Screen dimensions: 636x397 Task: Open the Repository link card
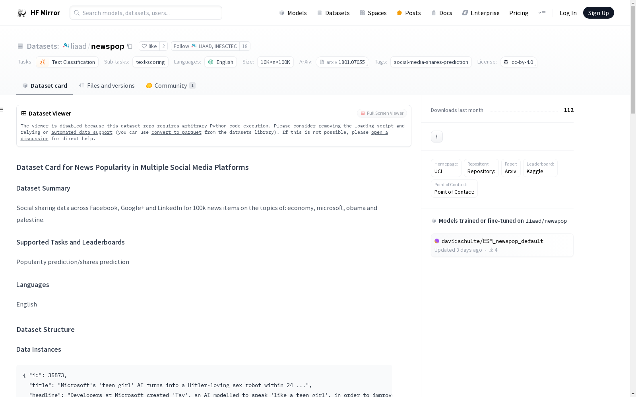click(481, 168)
